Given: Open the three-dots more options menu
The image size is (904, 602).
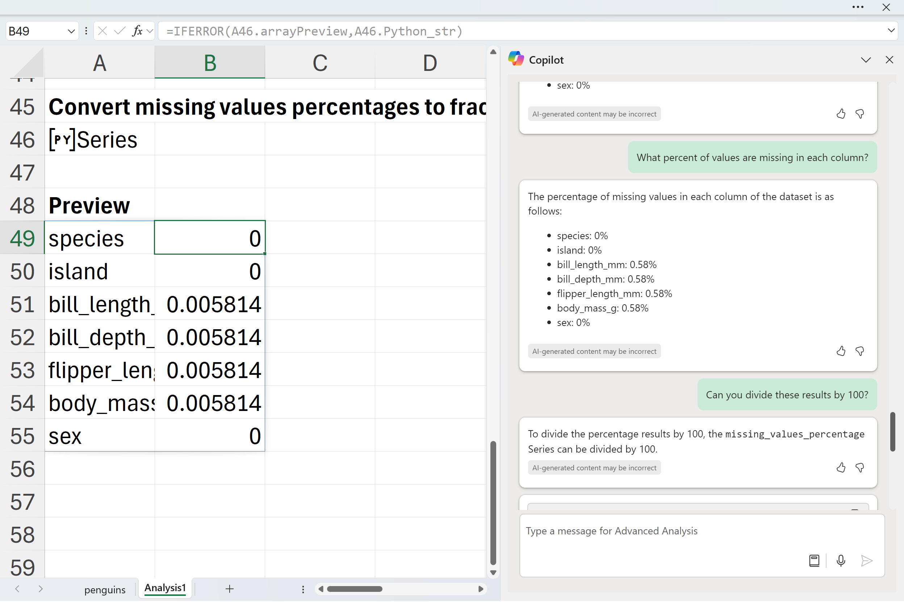Looking at the screenshot, I should point(858,7).
